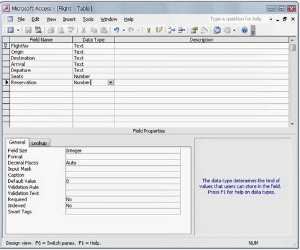Click the Field Size property box showing Integer
The height and width of the screenshot is (250, 300).
(123, 151)
